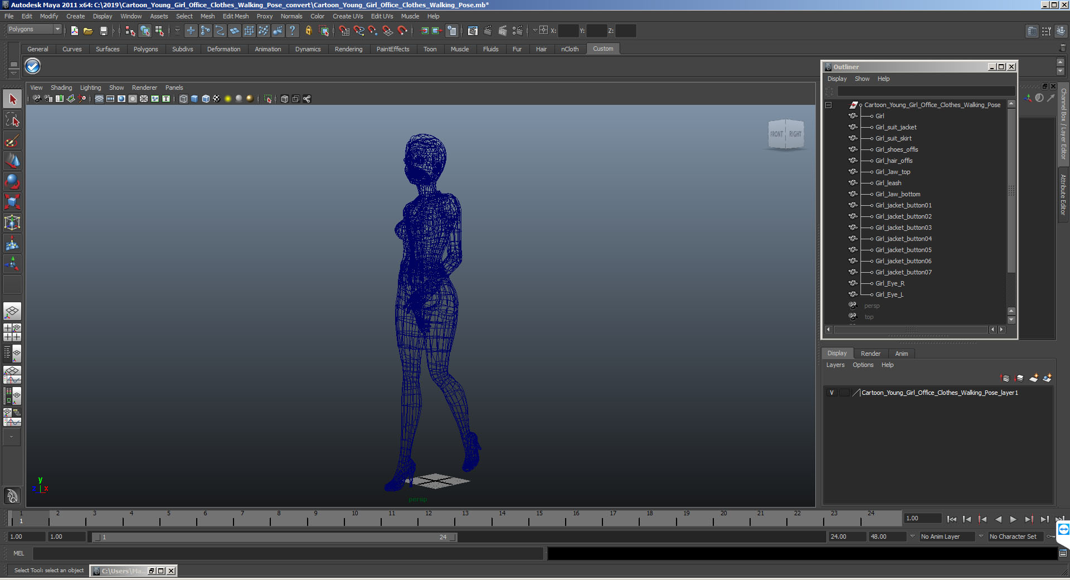Open the Polygons menu set dropdown

(33, 29)
